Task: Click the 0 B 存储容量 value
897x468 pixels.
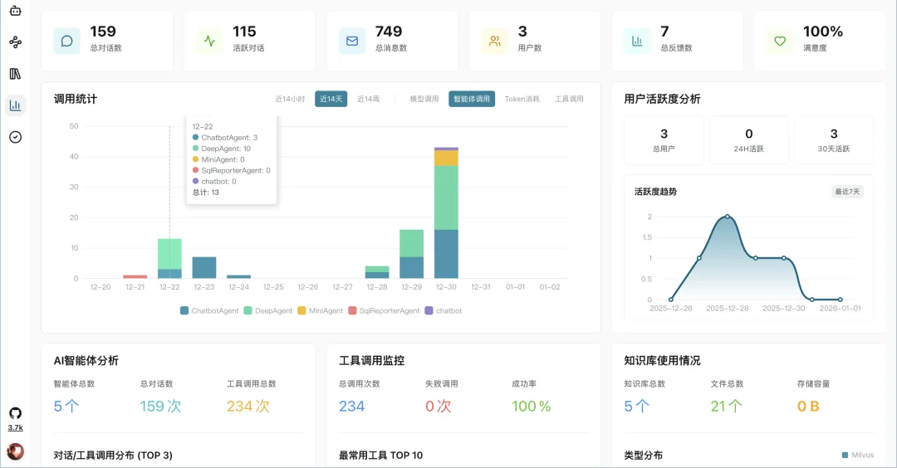Action: [808, 407]
